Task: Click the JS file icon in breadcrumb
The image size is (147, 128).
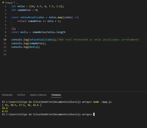Action: 3,2
